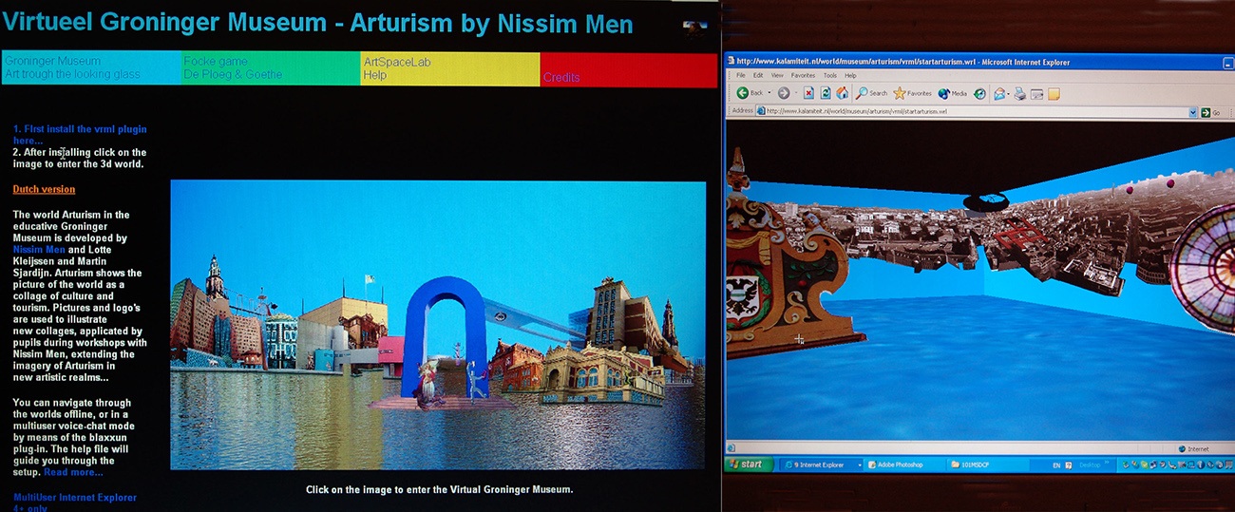The image size is (1235, 512).
Task: Click the EN language indicator on taskbar
Action: [1056, 465]
